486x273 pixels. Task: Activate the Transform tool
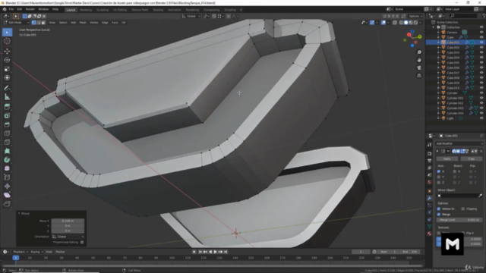tap(7, 78)
